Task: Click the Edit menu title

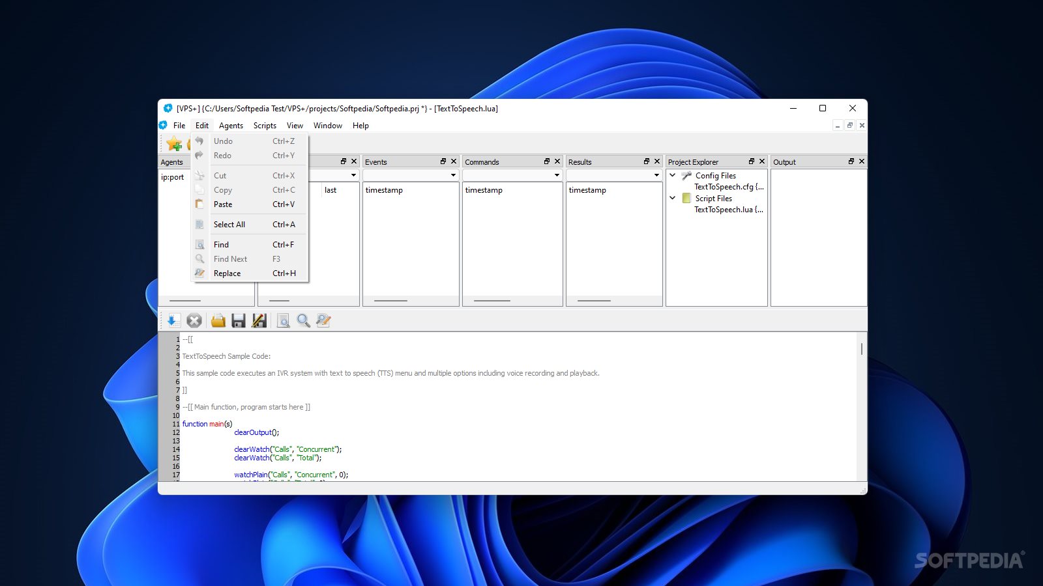Action: coord(202,126)
